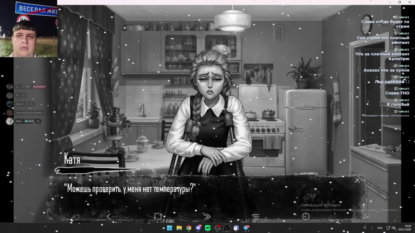Open the game menu hamburger icon
This screenshot has height=233, width=415.
point(256,216)
